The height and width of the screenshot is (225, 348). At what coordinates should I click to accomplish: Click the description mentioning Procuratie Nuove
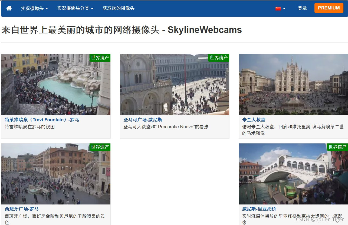(166, 127)
